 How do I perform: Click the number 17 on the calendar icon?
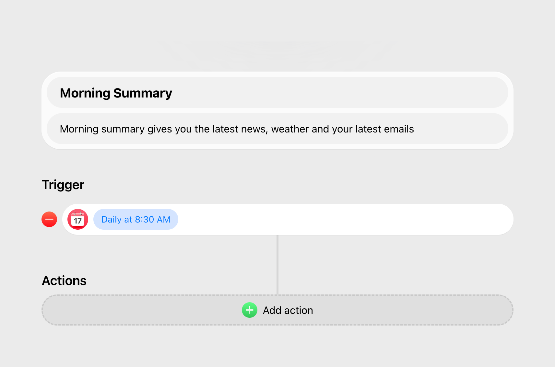[x=78, y=221]
